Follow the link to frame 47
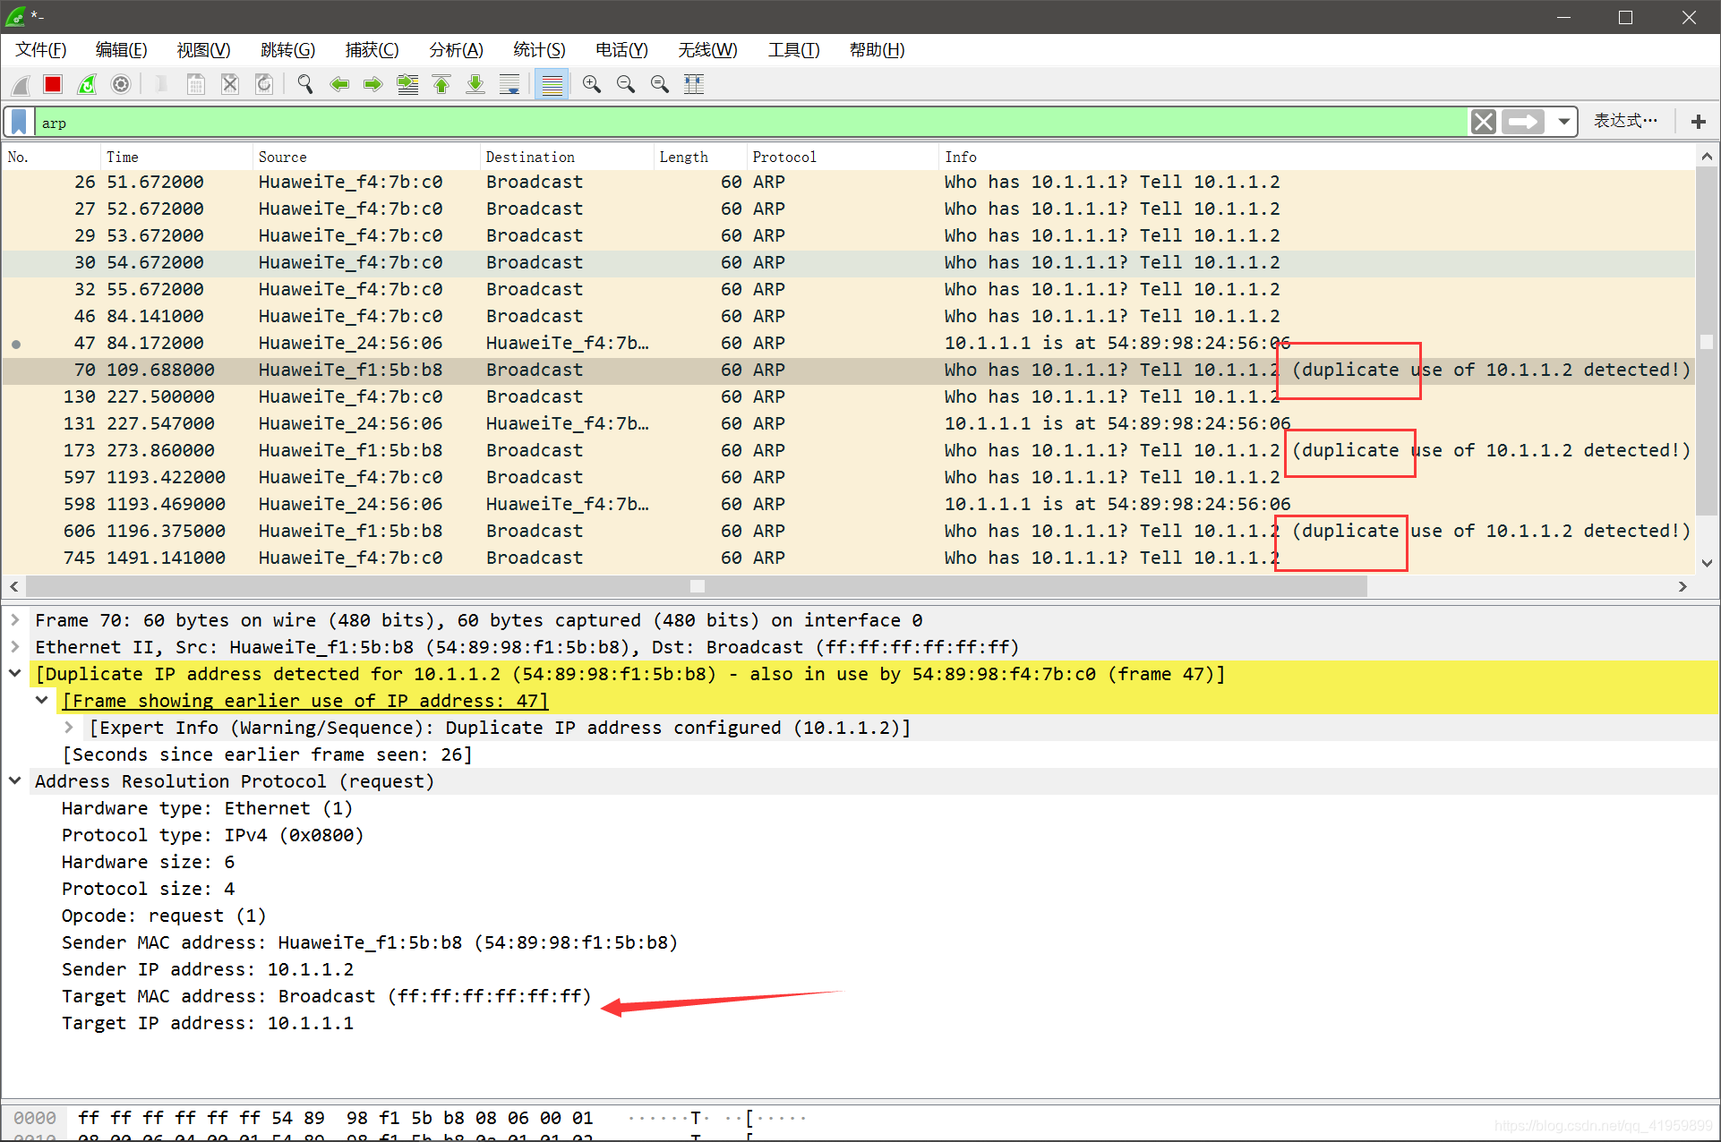Viewport: 1721px width, 1142px height. click(304, 701)
